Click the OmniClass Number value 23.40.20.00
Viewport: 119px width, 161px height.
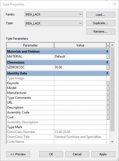click(x=62, y=132)
